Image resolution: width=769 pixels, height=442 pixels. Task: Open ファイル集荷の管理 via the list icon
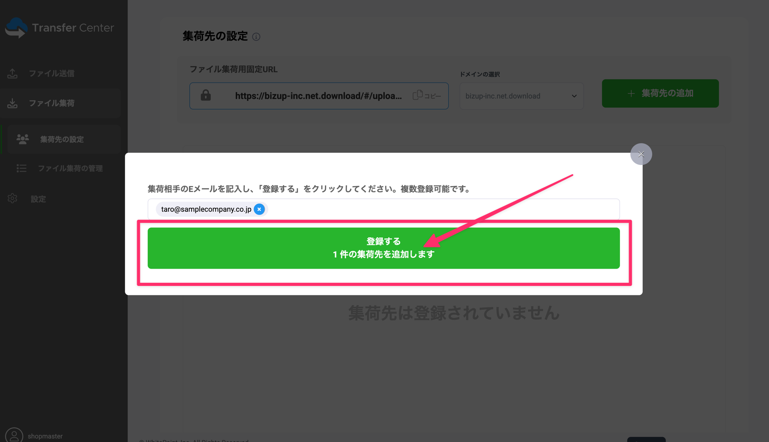pyautogui.click(x=21, y=168)
